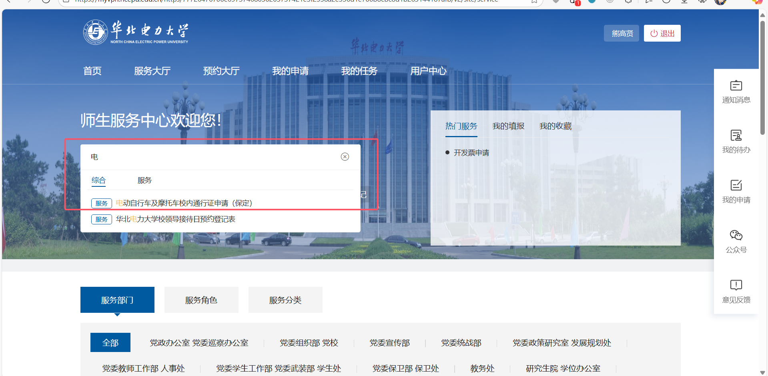Screen dimensions: 768x376
Task: Open the 开发票申请 service link
Action: coord(471,153)
